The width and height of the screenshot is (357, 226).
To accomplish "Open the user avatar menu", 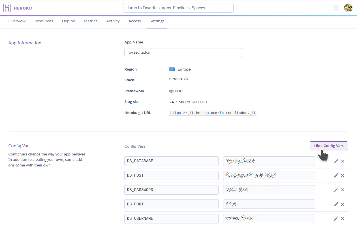I will (x=348, y=8).
